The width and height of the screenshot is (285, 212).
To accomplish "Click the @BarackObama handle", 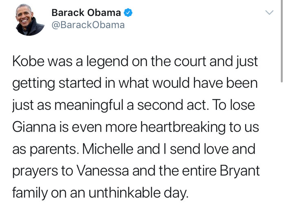I will [x=88, y=25].
